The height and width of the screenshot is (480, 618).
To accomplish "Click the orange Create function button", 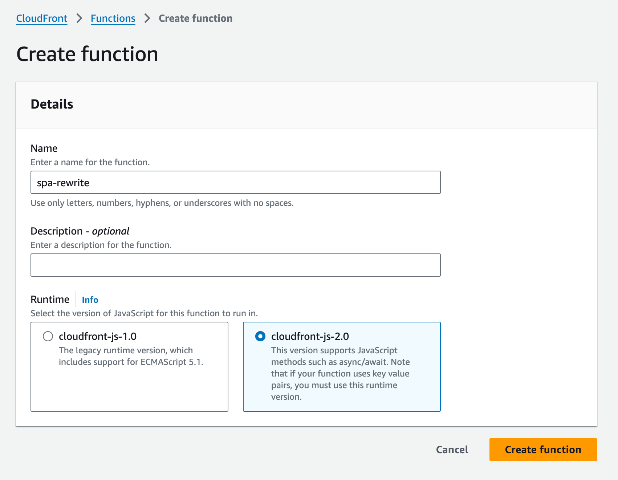I will [x=542, y=450].
